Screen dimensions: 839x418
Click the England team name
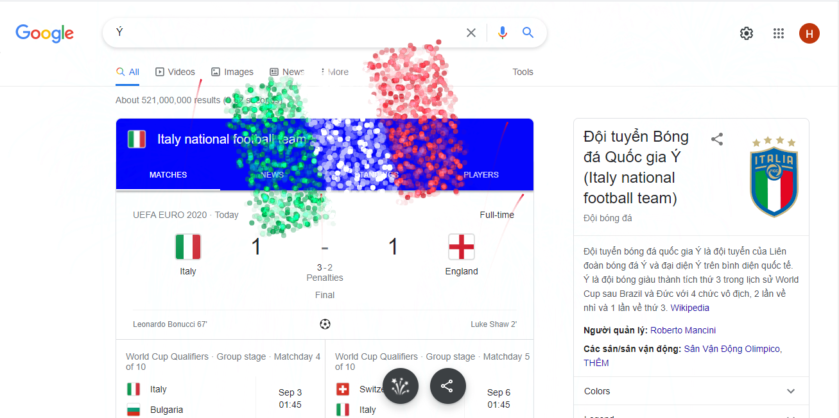coord(462,271)
